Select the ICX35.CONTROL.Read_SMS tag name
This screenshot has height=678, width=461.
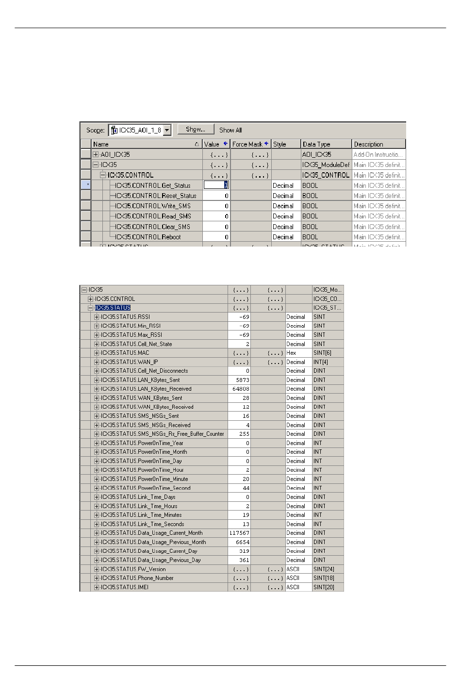[153, 216]
